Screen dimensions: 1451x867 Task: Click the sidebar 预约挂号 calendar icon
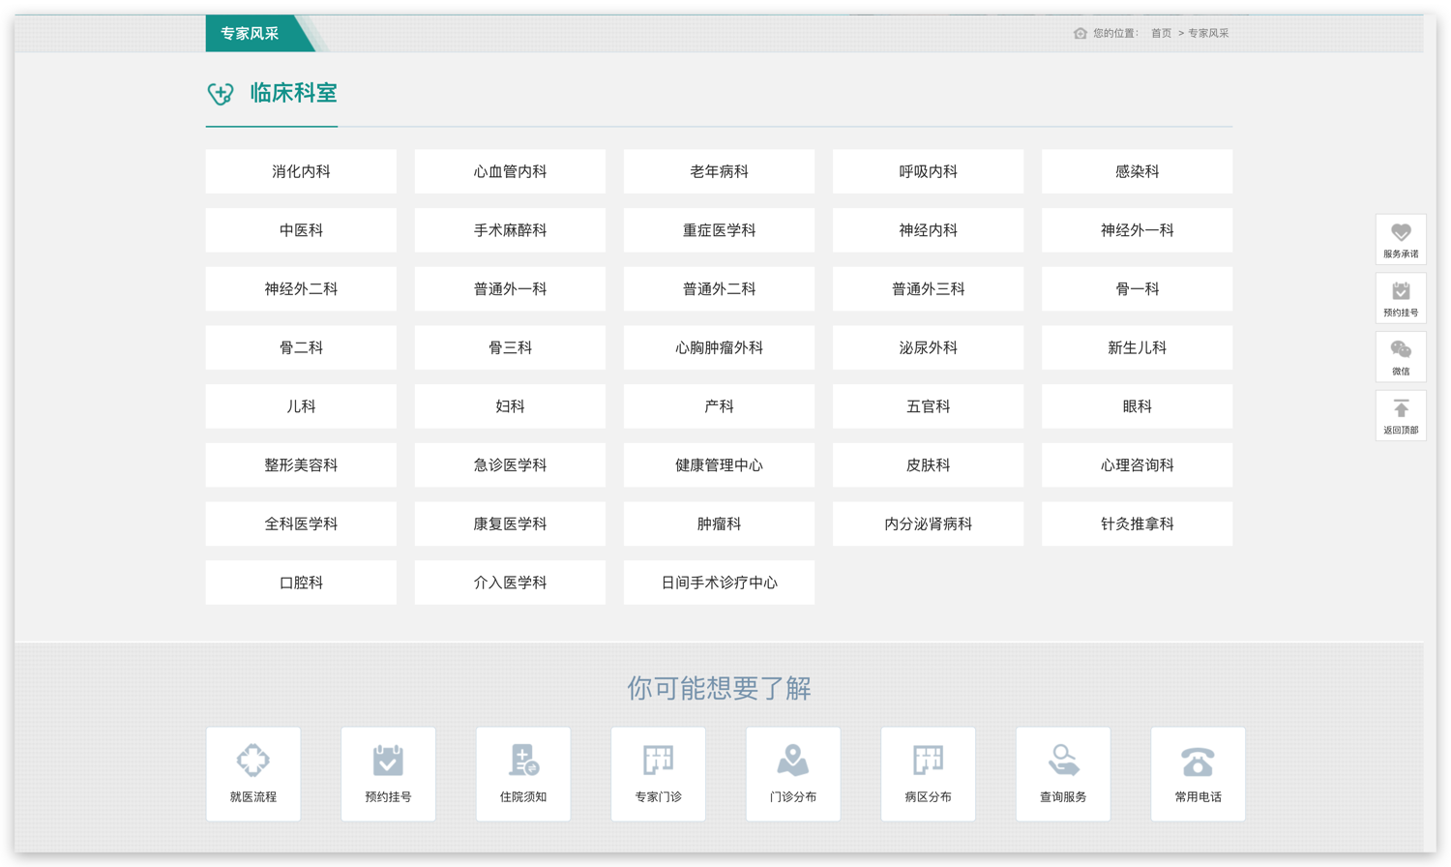click(x=1401, y=298)
